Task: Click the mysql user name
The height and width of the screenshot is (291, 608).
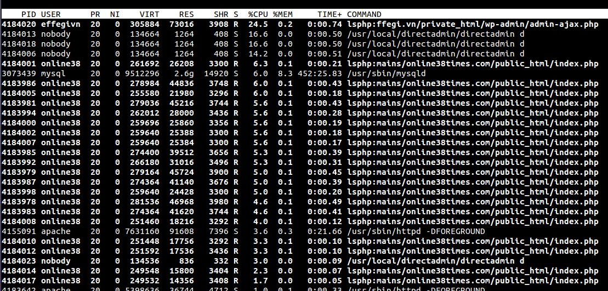Action: pyautogui.click(x=53, y=73)
